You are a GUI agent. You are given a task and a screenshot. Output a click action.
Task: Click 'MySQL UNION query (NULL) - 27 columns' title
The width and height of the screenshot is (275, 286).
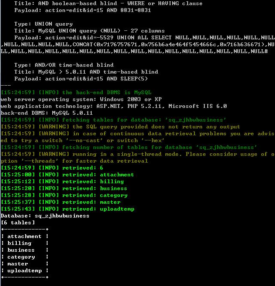(90, 31)
